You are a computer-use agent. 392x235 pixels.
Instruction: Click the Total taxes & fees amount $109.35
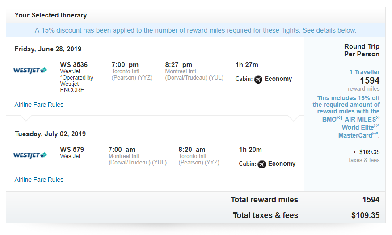365,215
